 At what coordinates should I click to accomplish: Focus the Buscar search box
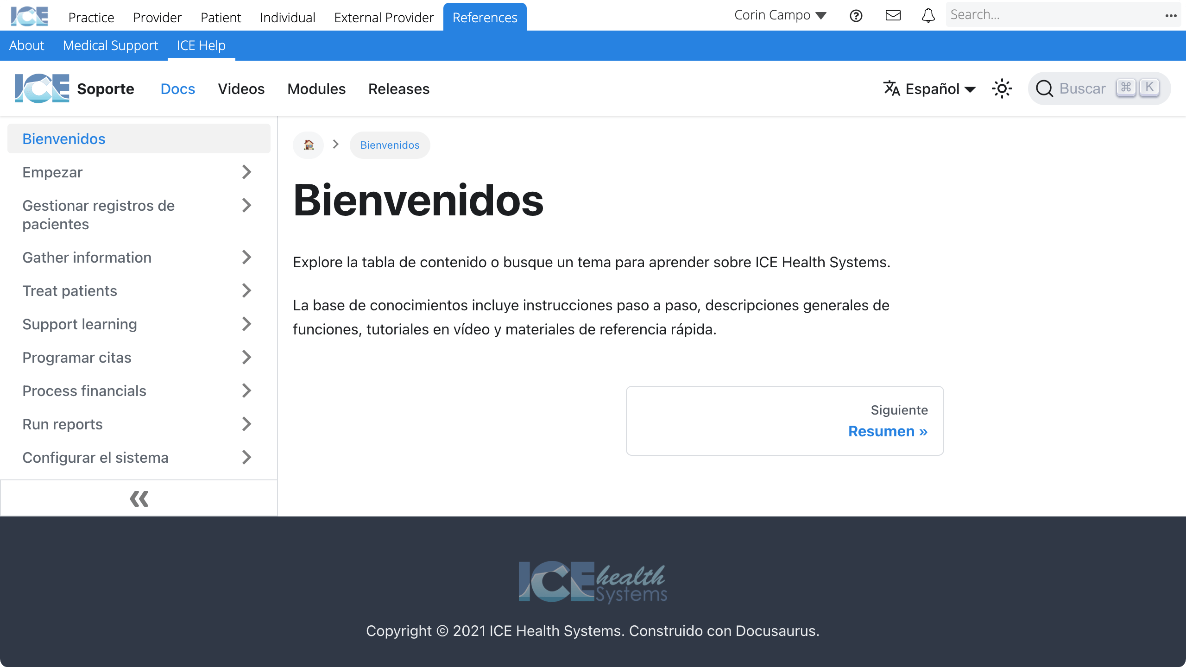coord(1099,88)
